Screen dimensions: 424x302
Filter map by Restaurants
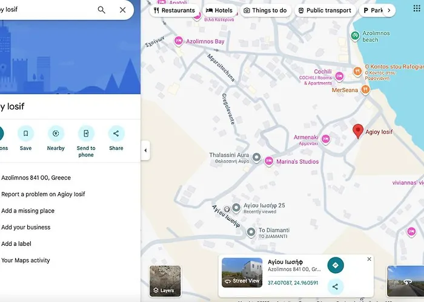click(174, 10)
